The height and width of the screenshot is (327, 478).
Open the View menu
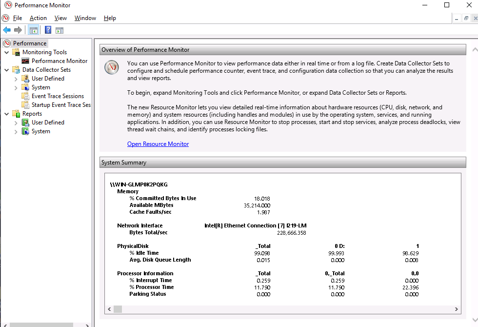tap(60, 18)
